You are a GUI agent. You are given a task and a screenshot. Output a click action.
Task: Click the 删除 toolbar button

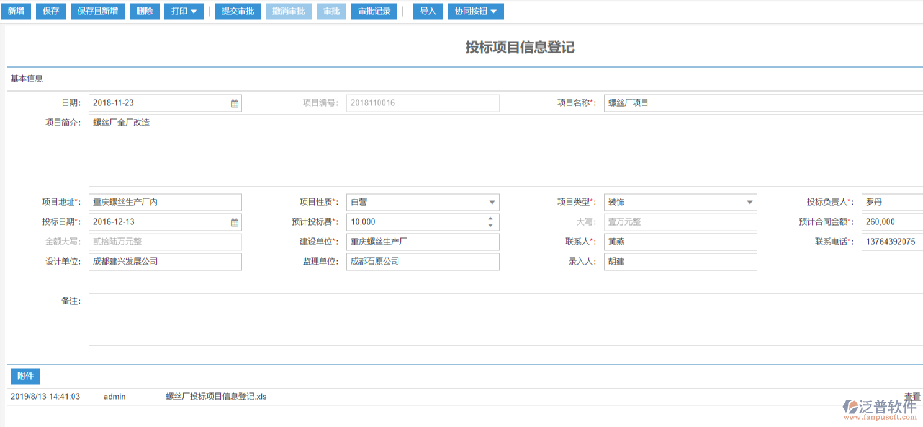click(x=145, y=11)
